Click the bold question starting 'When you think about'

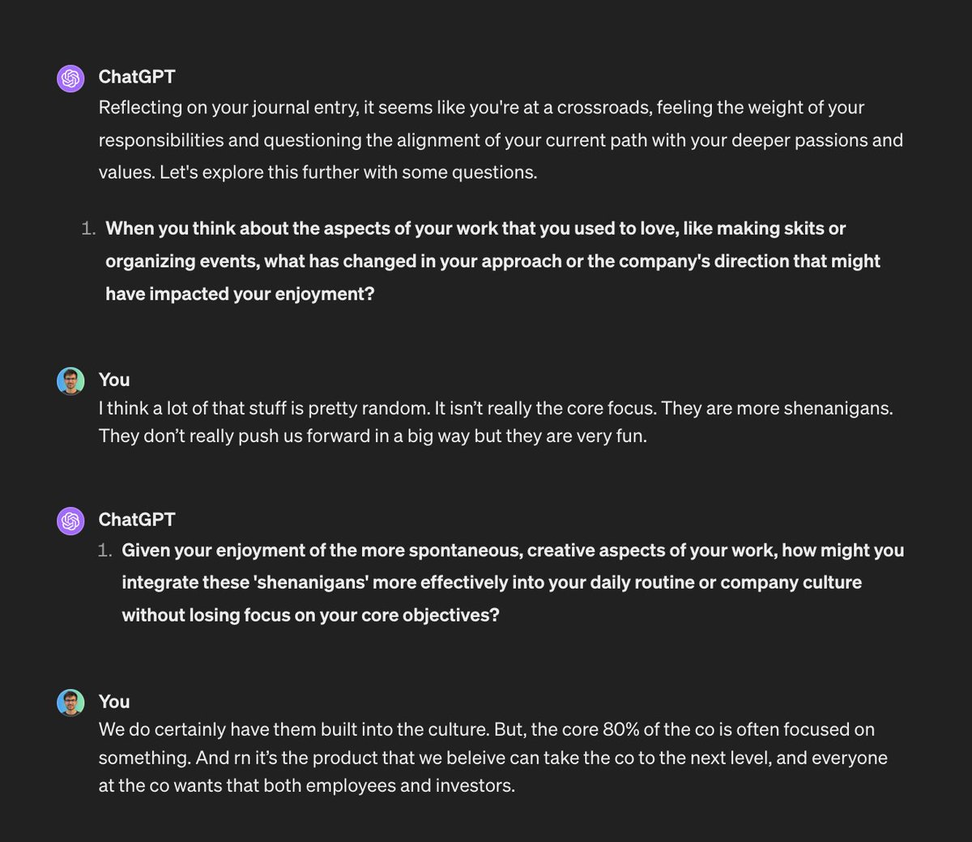tap(492, 261)
